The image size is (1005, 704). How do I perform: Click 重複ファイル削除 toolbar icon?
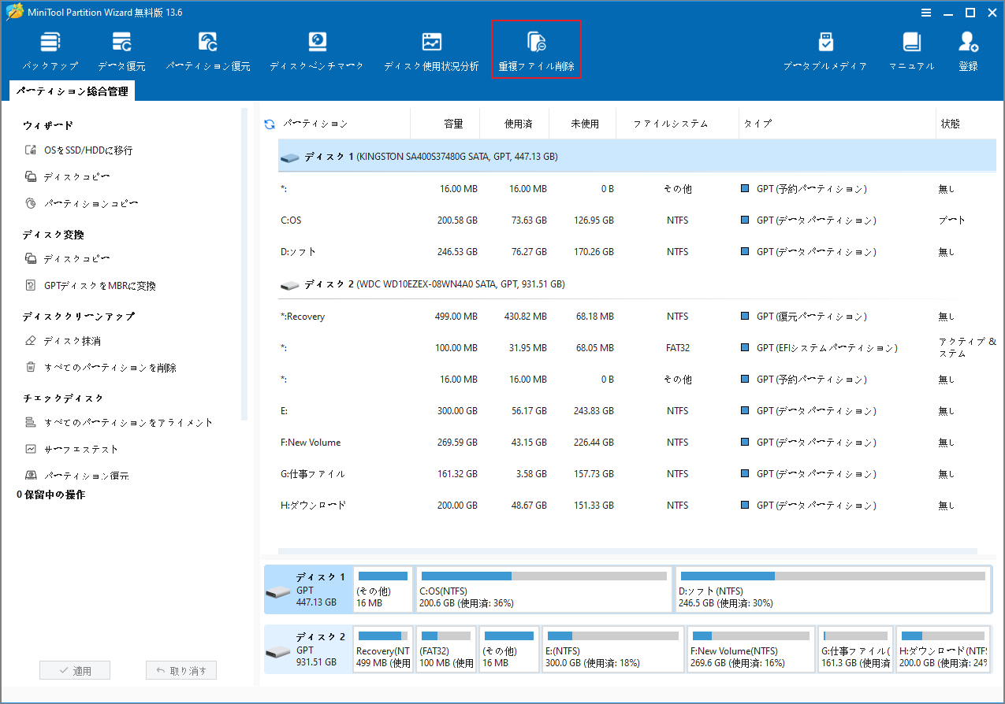536,50
